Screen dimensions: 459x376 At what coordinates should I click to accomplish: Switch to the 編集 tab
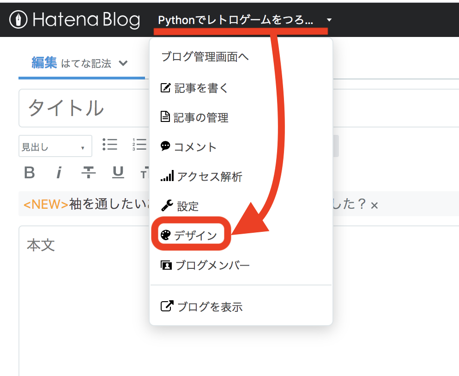click(x=43, y=62)
